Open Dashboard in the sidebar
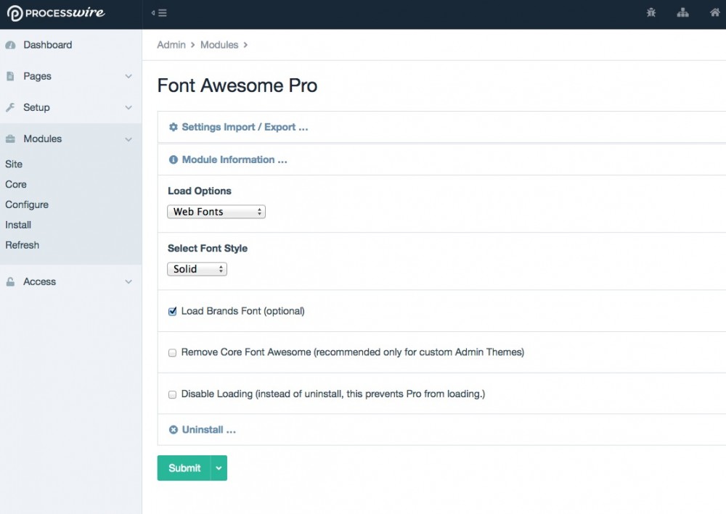The image size is (726, 514). [x=47, y=45]
